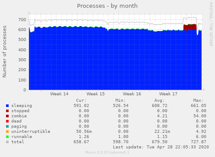Image resolution: width=215 pixels, height=157 pixels.
Task: Click the 200 y-axis tick label
Action: click(x=22, y=70)
